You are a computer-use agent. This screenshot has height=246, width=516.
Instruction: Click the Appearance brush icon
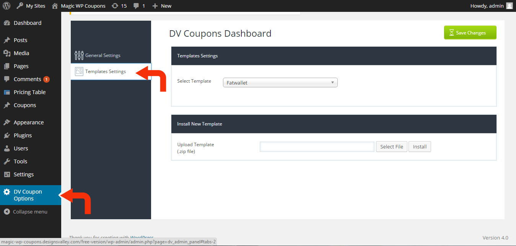pyautogui.click(x=7, y=122)
